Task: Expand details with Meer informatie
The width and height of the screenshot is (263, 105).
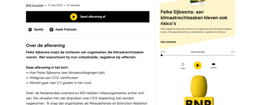Action: click(x=168, y=42)
